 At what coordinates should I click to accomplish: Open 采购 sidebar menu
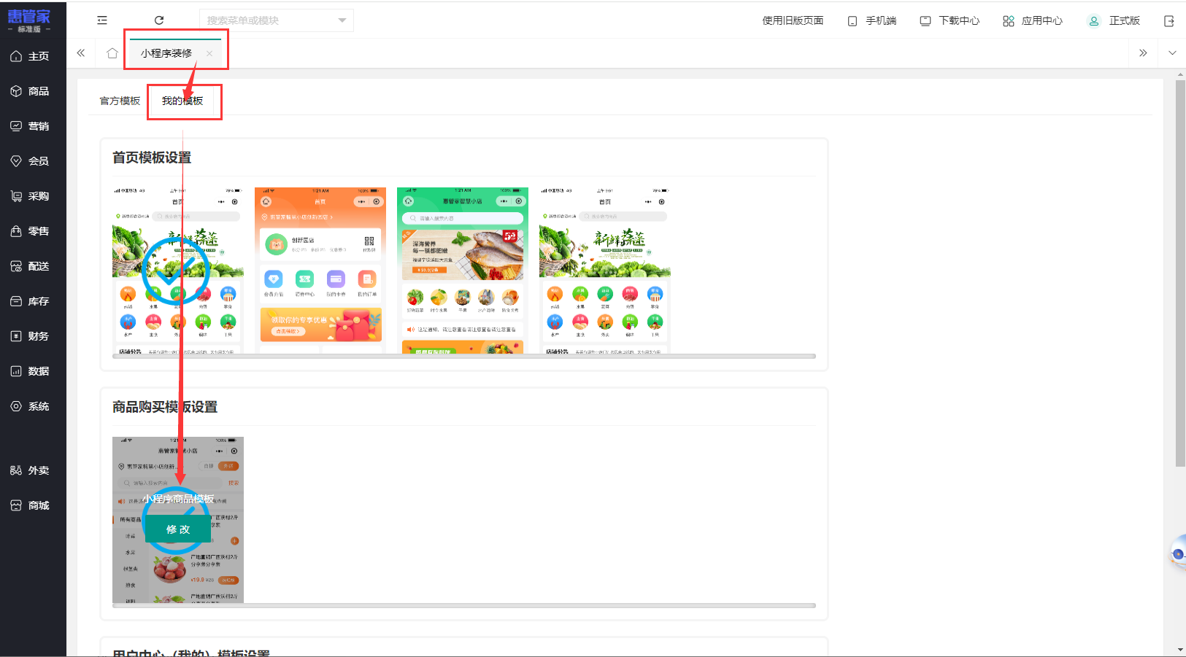[x=33, y=196]
